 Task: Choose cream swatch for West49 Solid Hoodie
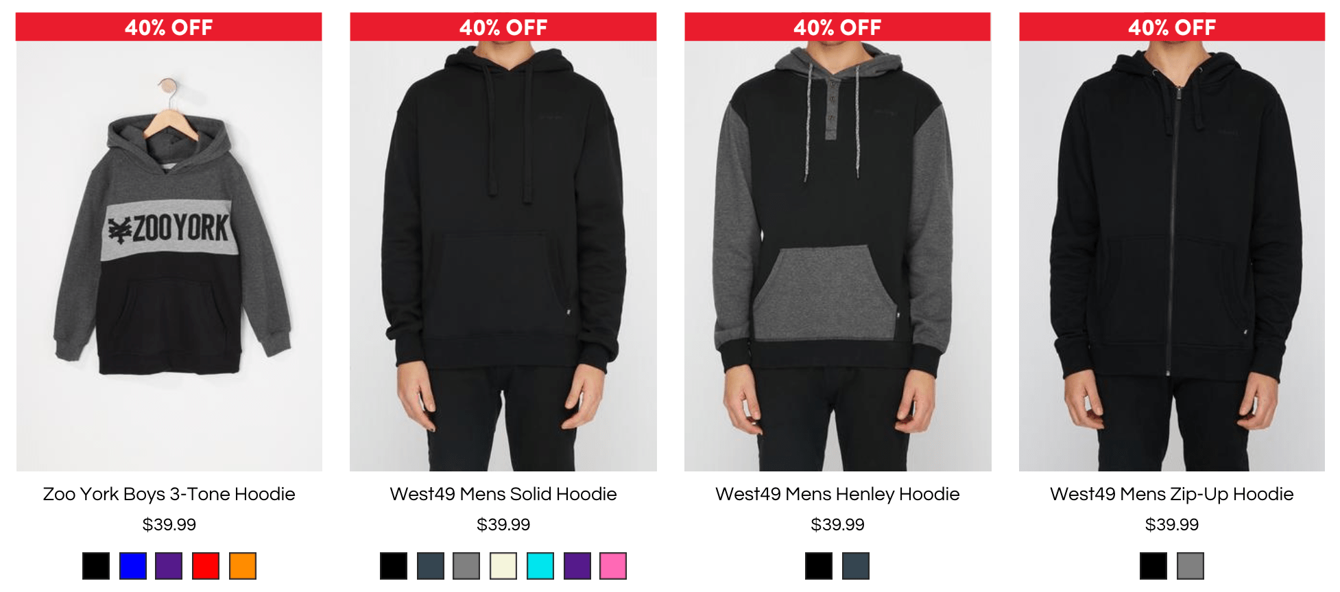503,566
